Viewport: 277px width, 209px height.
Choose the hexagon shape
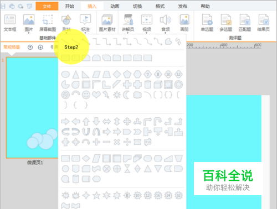tap(137, 74)
